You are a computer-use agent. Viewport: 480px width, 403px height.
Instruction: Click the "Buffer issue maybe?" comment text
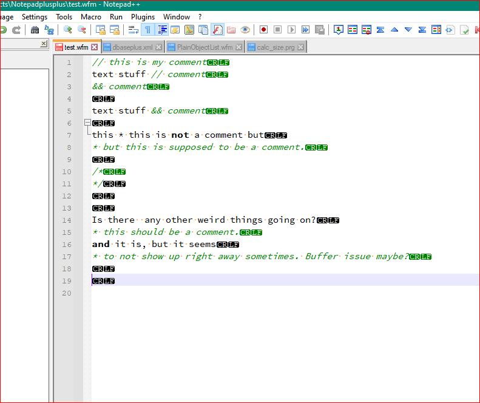357,256
